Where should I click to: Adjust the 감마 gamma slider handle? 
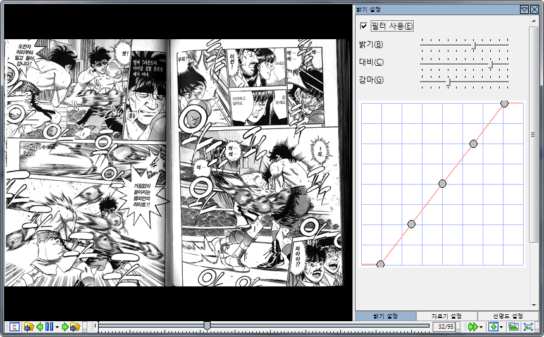pyautogui.click(x=448, y=82)
